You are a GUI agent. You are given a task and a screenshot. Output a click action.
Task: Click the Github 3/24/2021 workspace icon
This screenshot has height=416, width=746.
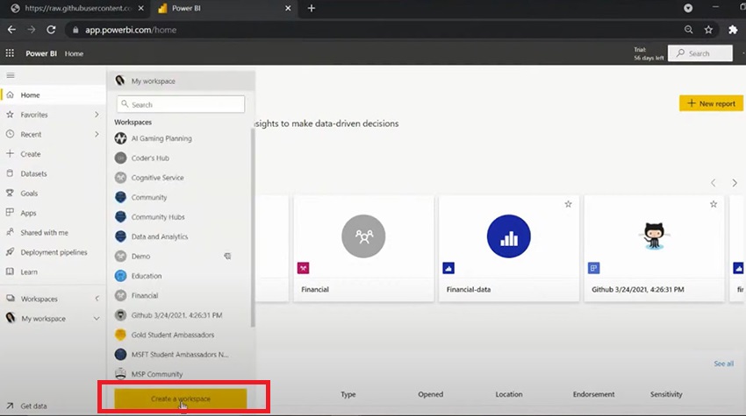pos(120,315)
